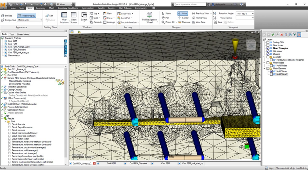The image size is (308, 170).
Task: Open the Tile windows dropdown
Action: pyautogui.click(x=94, y=13)
